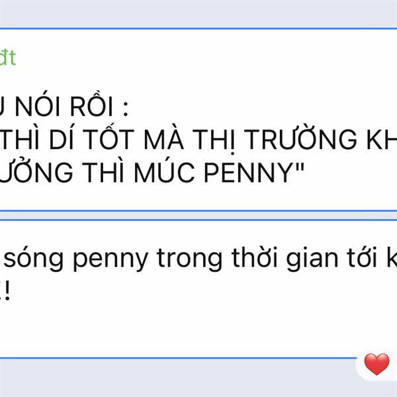Click the gray gap between the two messages
The image size is (397, 397).
pyautogui.click(x=198, y=216)
